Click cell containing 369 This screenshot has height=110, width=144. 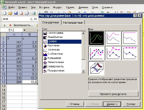point(14,82)
